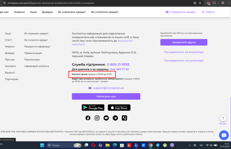This screenshot has height=149, width=231.
Task: Open the live chat bubble
Action: (224, 135)
